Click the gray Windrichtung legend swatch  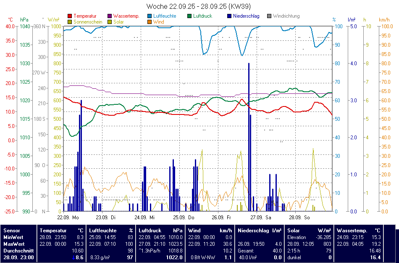(x=269, y=16)
